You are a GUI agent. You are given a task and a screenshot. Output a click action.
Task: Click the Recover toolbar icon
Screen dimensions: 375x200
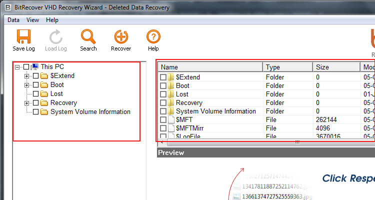coord(121,36)
